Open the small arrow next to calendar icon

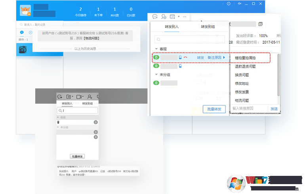click(x=179, y=17)
